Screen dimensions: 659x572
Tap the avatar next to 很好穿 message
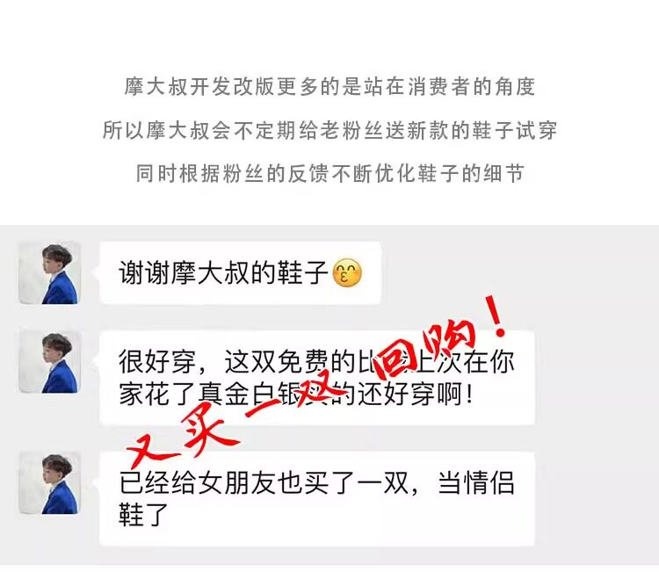point(49,362)
